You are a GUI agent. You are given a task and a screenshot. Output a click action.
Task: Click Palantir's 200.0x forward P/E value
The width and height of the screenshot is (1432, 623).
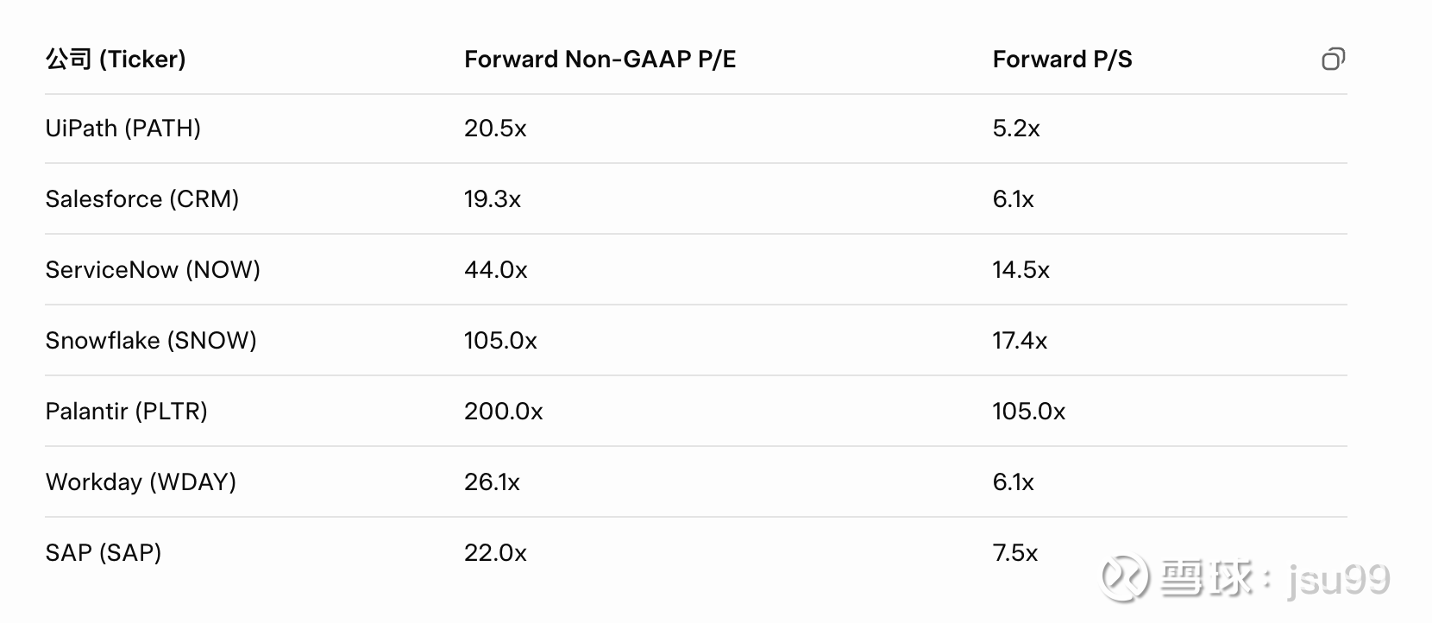pos(503,412)
